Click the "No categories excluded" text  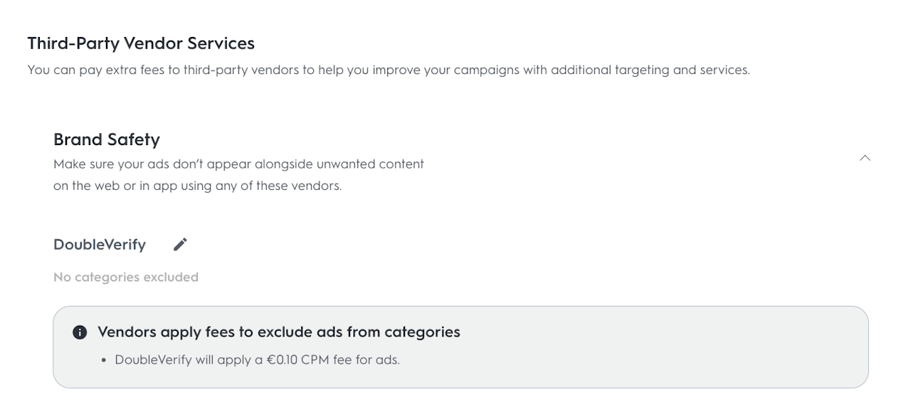click(x=126, y=277)
